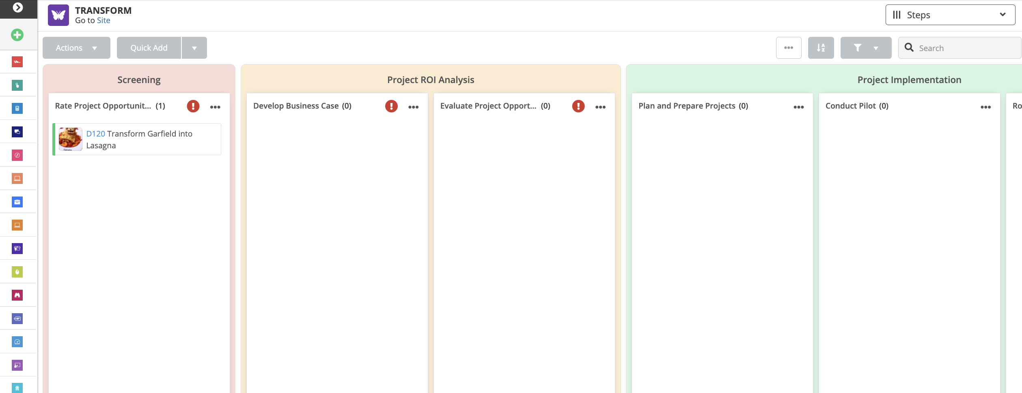This screenshot has height=393, width=1022.
Task: Click the filter funnel icon
Action: click(857, 48)
